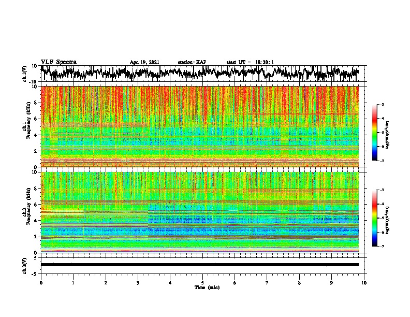410x317 pixels.
Task: Click the "-7" label on ch.1 colorbar
Action: pyautogui.click(x=382, y=161)
